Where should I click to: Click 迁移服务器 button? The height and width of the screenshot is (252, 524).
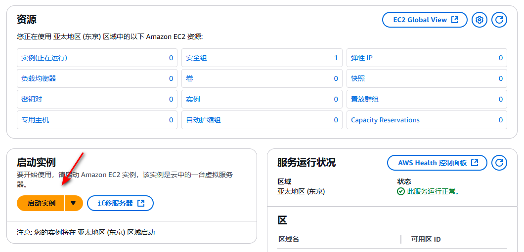(120, 203)
